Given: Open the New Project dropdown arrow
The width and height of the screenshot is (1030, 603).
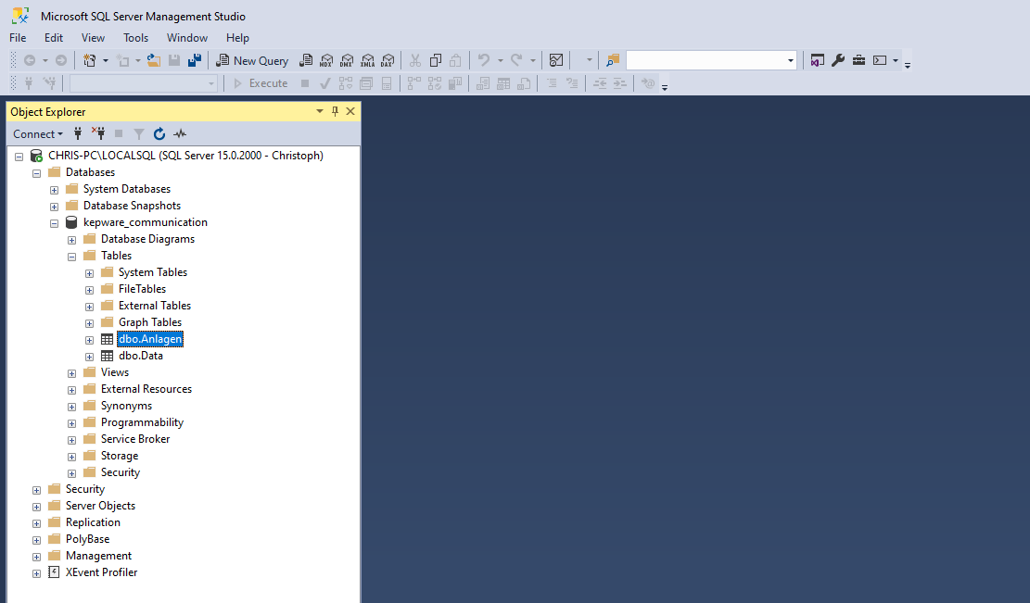Looking at the screenshot, I should tap(105, 60).
